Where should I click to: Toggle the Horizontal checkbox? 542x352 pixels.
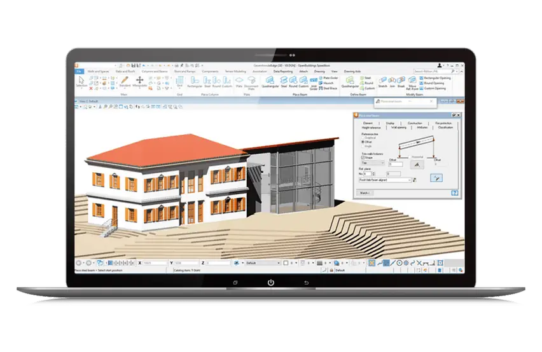pos(410,157)
